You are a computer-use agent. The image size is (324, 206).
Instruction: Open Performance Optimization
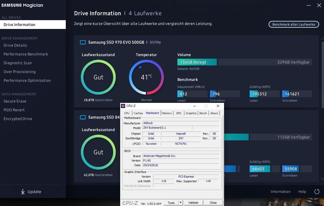point(27,80)
